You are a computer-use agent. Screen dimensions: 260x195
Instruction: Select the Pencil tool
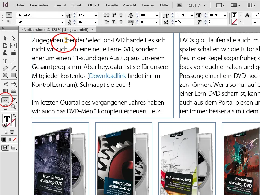(x=13, y=68)
